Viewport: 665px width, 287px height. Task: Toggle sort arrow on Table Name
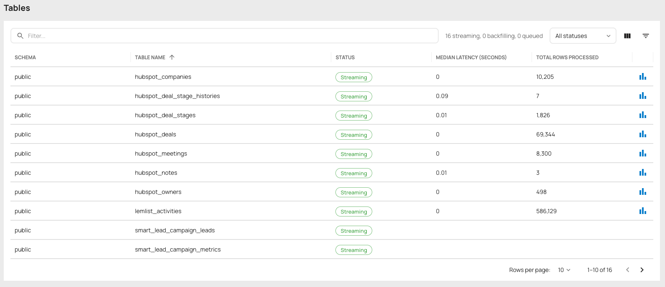coord(172,57)
